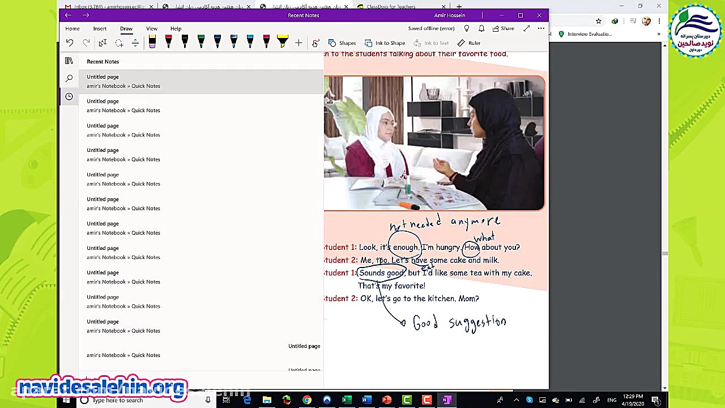This screenshot has height=408, width=725.
Task: Open the lightbulb Tell Me search
Action: point(467,28)
